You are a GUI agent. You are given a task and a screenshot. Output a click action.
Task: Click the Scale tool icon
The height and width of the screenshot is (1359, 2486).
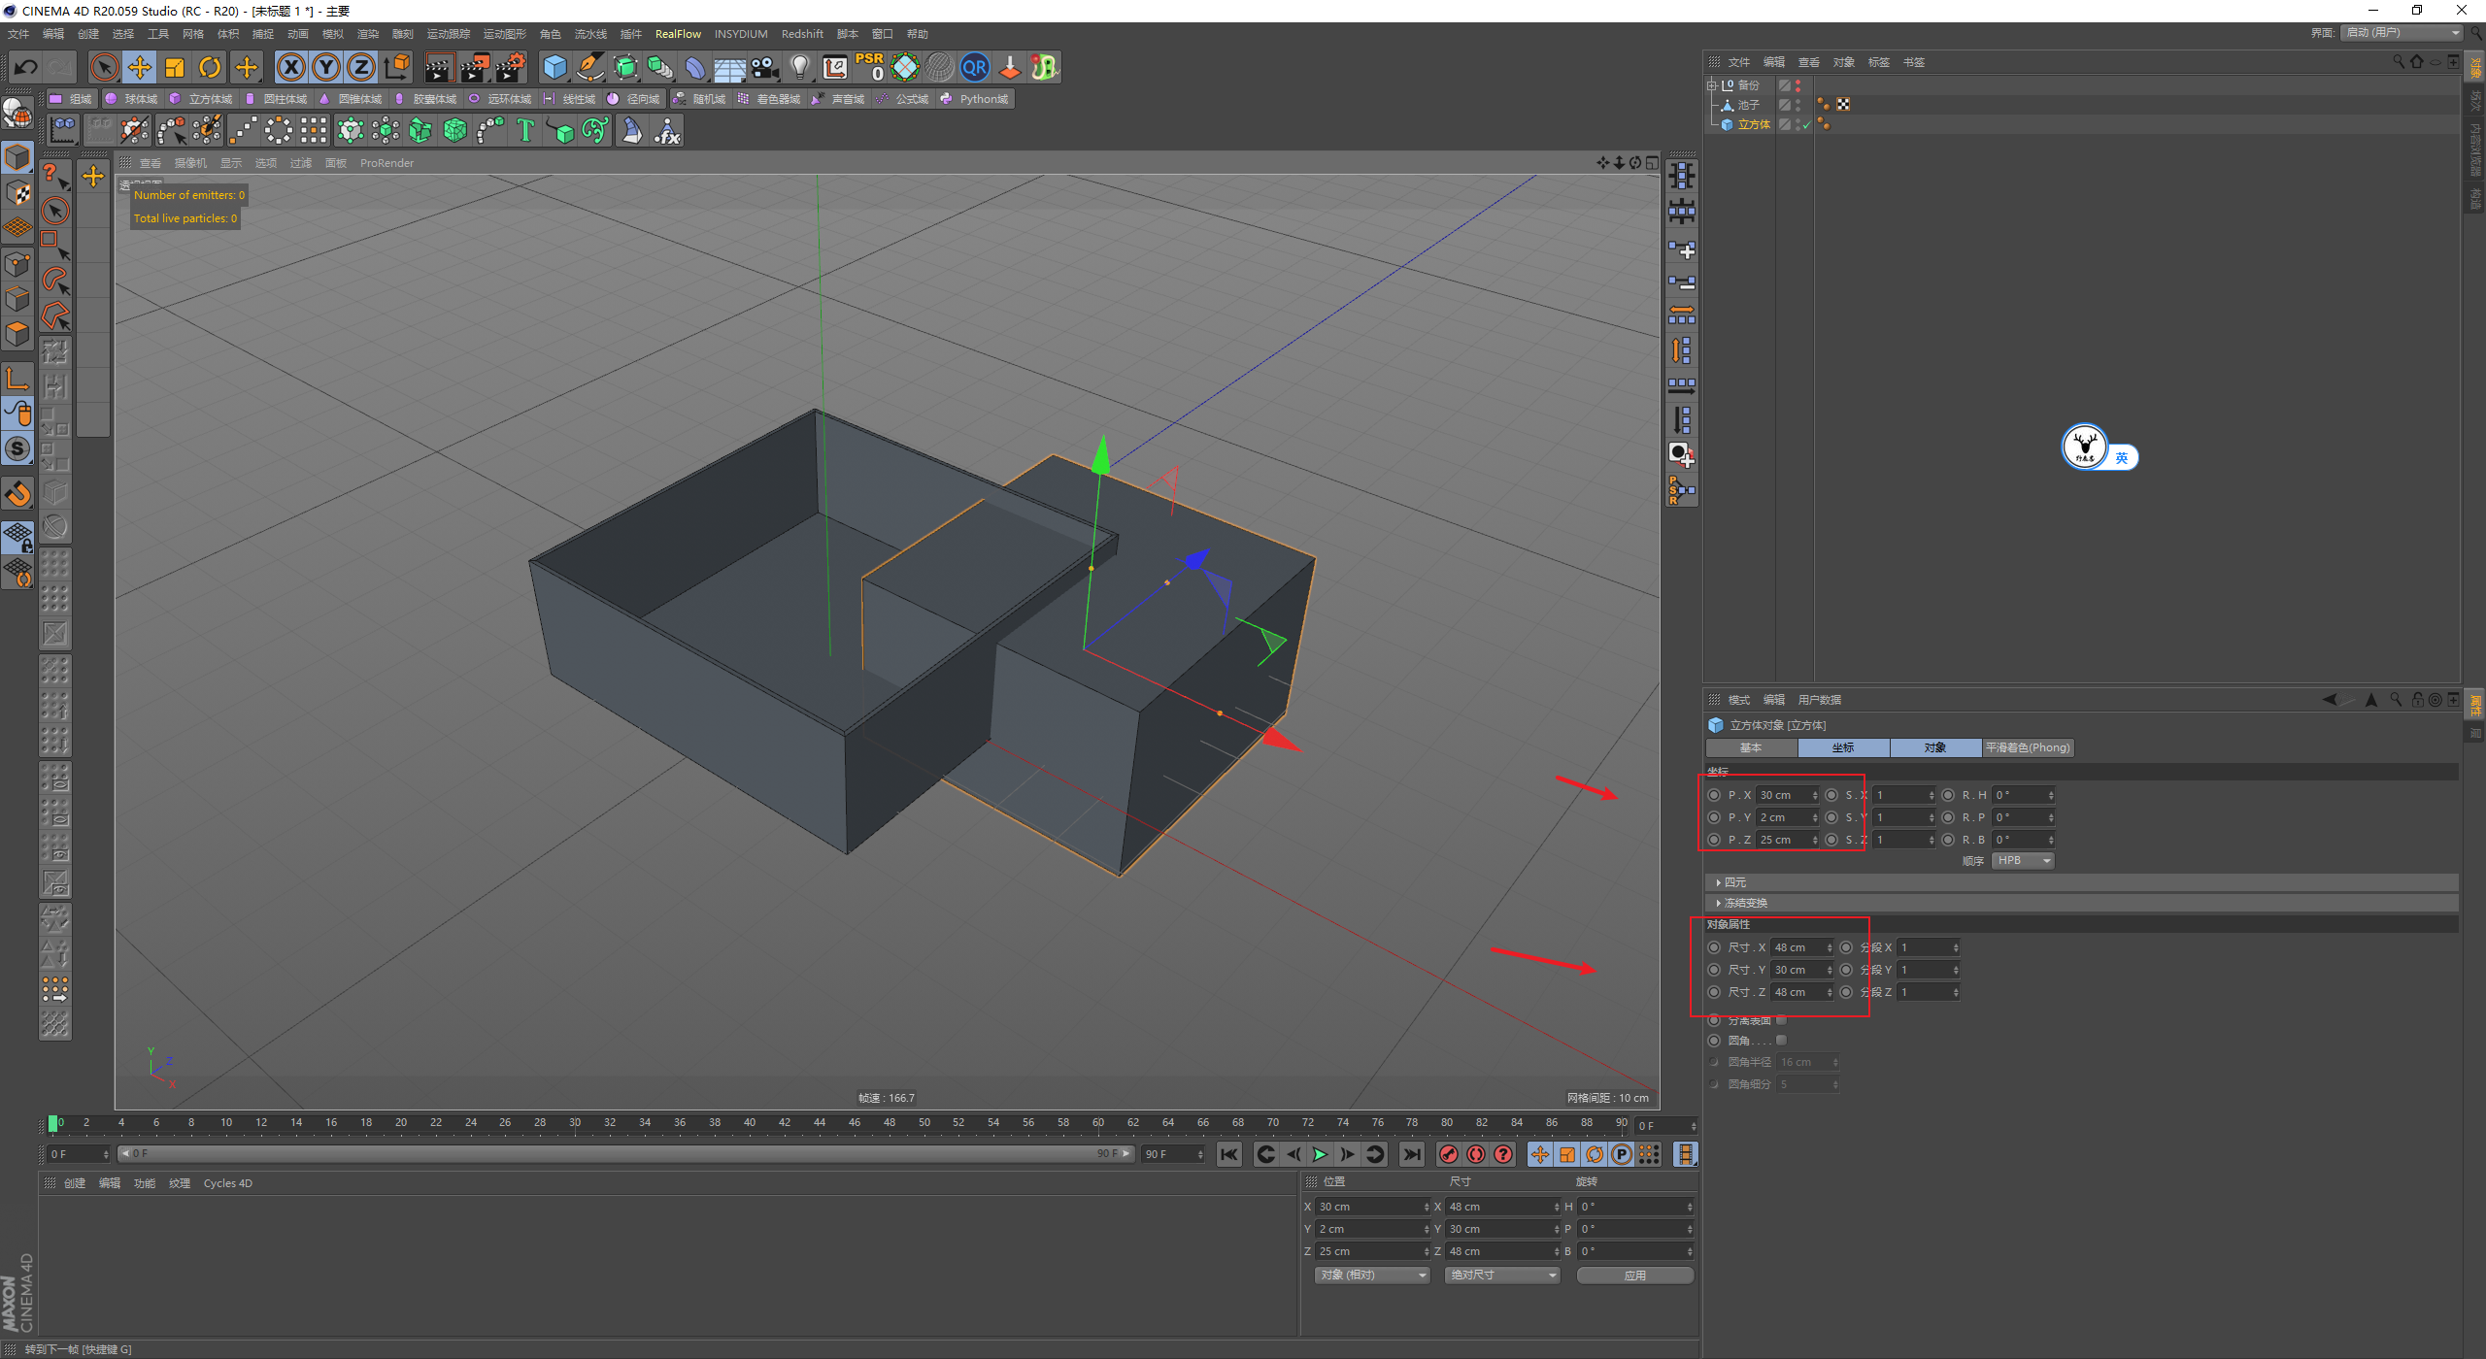(175, 67)
